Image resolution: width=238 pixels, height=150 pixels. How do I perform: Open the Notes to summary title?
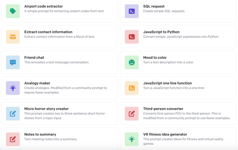click(x=40, y=135)
